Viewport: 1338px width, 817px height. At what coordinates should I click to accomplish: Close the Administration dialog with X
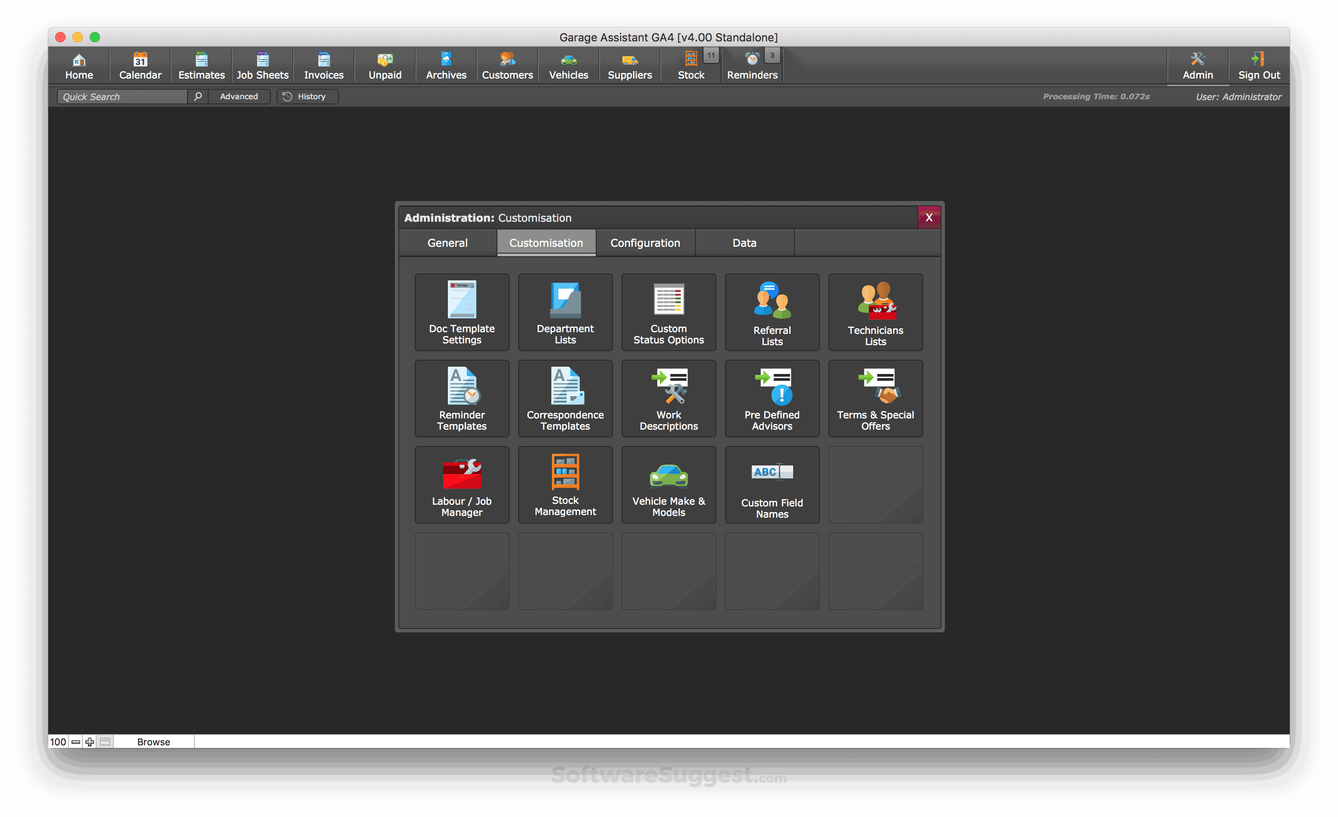pyautogui.click(x=928, y=217)
